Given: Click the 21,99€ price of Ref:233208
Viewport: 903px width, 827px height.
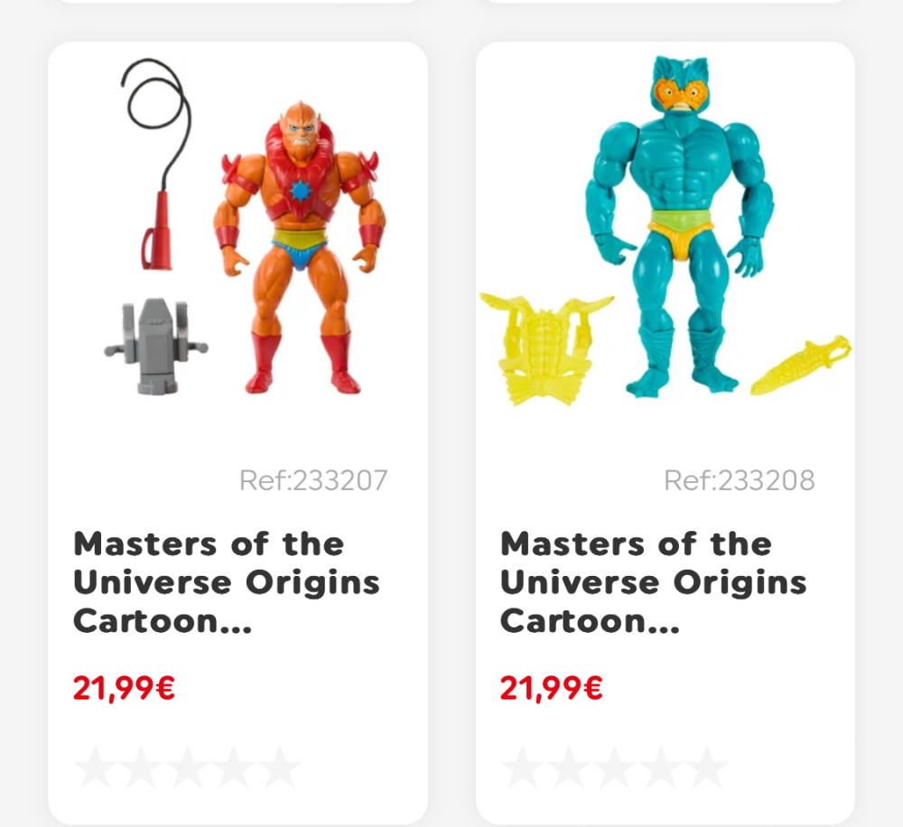Looking at the screenshot, I should (551, 688).
